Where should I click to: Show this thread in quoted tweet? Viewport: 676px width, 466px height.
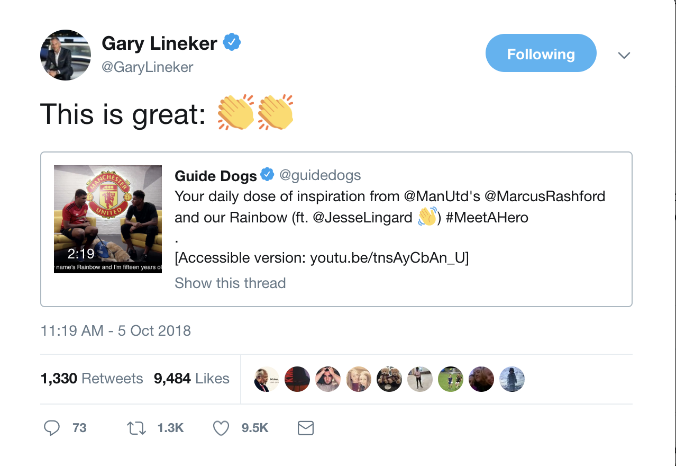[230, 283]
